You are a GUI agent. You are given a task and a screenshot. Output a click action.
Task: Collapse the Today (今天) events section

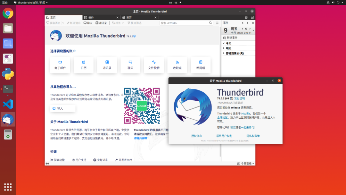[224, 43]
